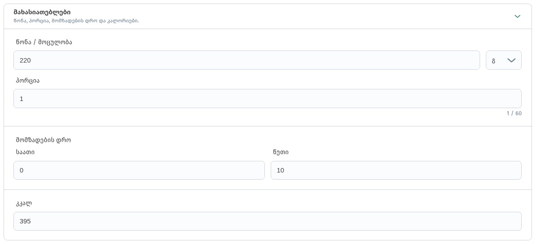Click the 0 value in hours box
The image size is (536, 244).
click(x=21, y=170)
